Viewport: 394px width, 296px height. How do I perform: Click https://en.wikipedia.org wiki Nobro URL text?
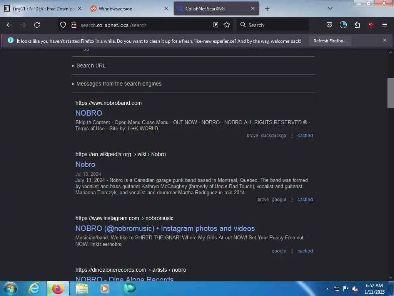tap(120, 154)
